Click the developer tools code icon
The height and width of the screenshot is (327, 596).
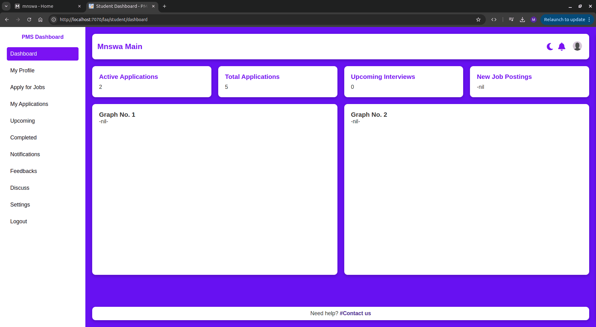click(x=494, y=20)
